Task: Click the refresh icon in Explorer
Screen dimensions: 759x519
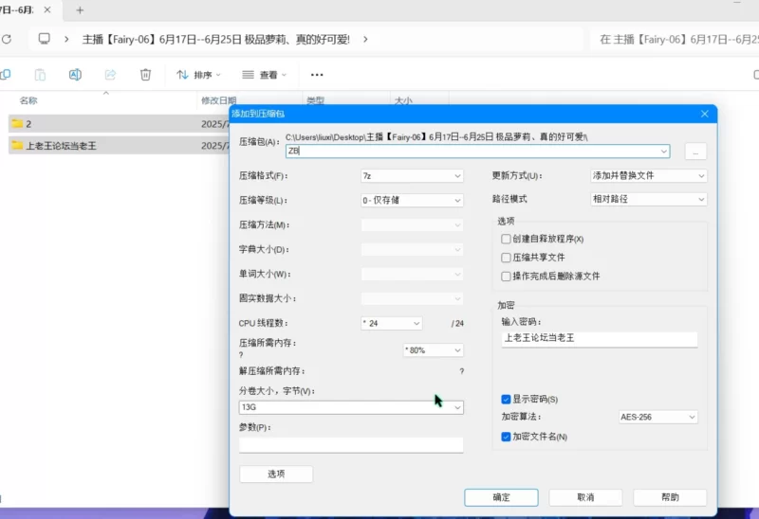Action: coord(7,39)
